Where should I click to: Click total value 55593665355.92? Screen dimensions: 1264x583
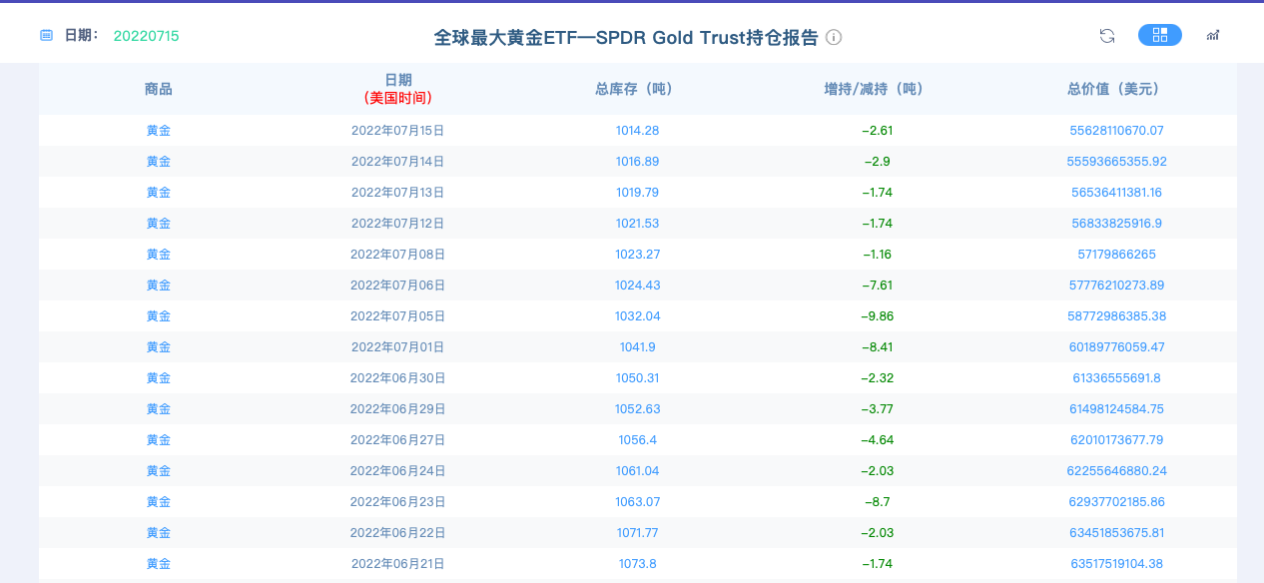click(1117, 161)
